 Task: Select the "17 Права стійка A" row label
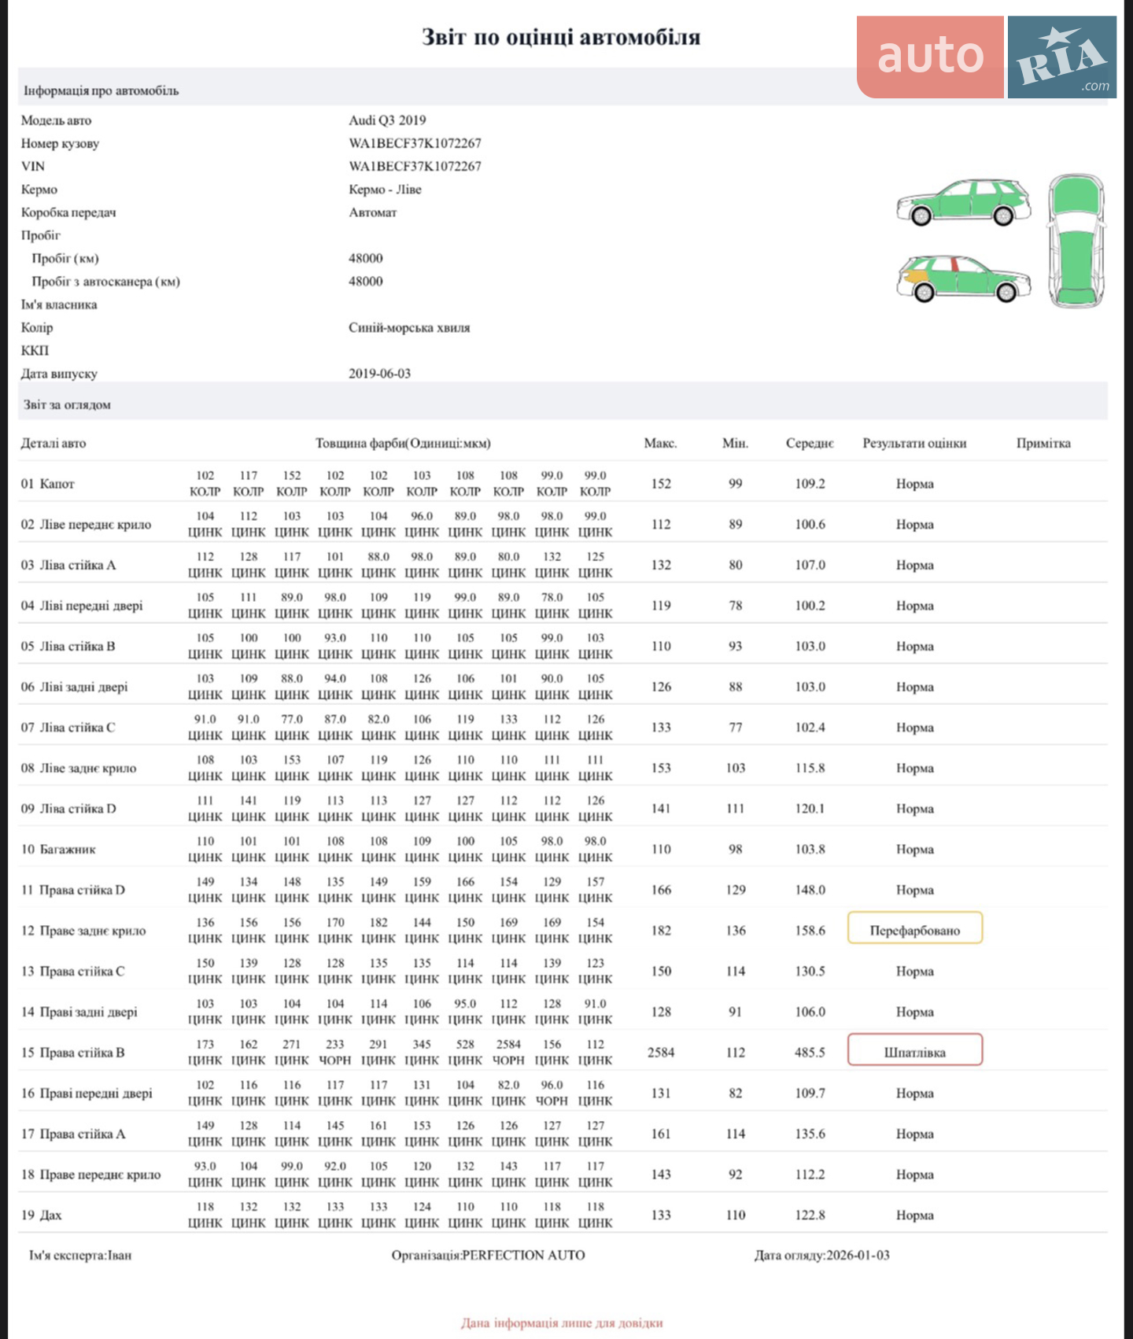tap(73, 1134)
